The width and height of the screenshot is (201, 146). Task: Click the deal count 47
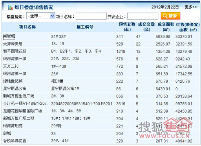[x=138, y=37]
